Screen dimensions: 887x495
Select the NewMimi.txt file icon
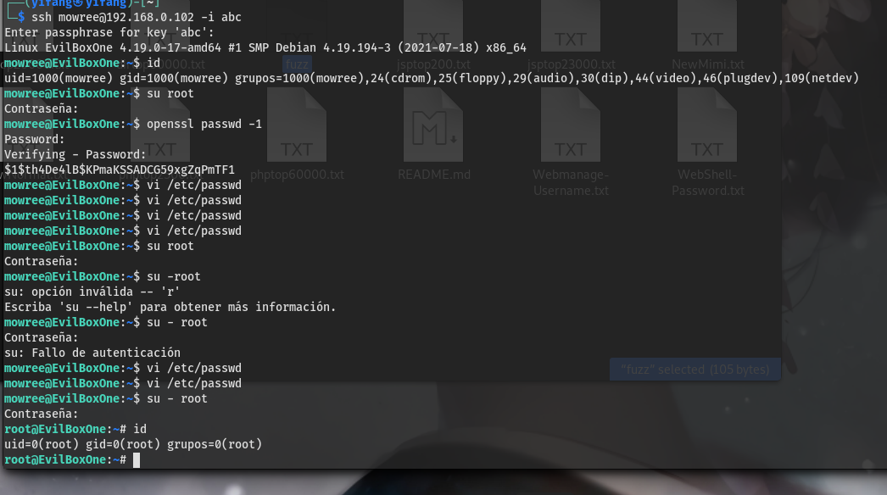pos(707,25)
